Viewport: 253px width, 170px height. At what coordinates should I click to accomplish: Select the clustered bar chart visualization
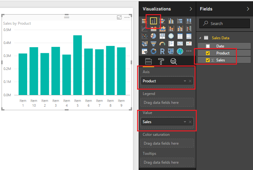(x=162, y=21)
